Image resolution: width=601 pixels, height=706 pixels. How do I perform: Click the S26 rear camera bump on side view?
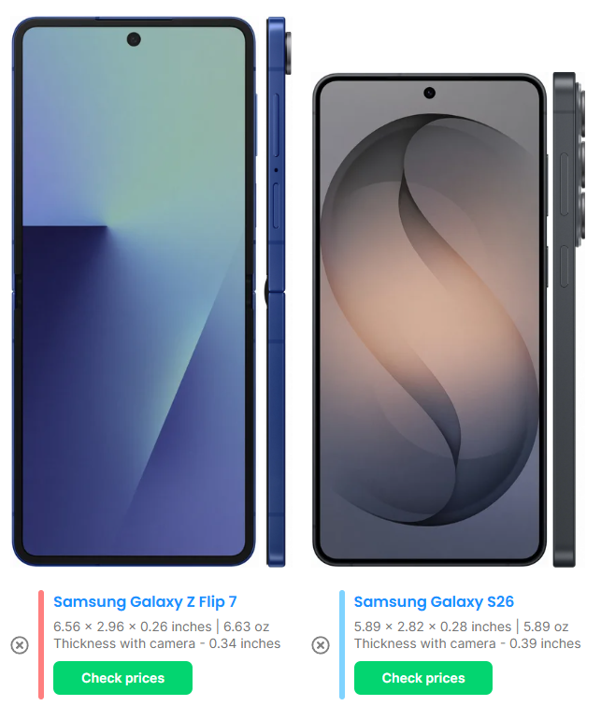(x=580, y=165)
